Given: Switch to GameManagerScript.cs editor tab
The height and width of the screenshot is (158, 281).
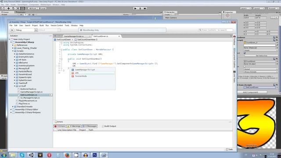Looking at the screenshot, I should click(74, 36).
